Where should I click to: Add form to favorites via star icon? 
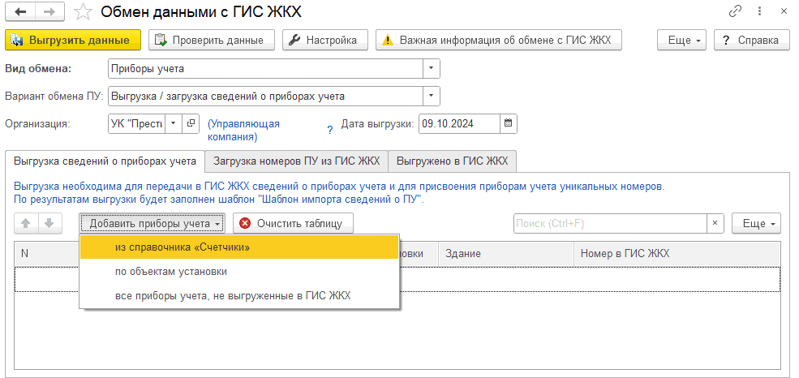[82, 12]
